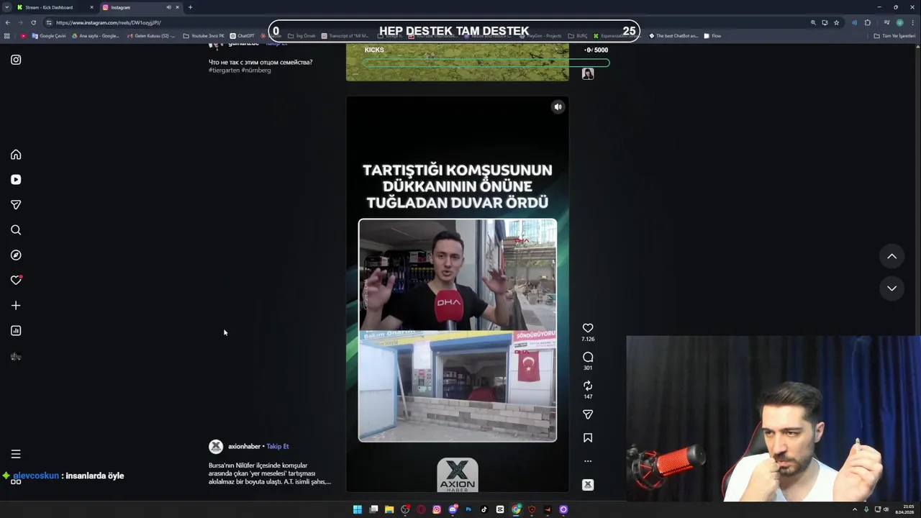
Task: Bookmark this page with star icon
Action: click(x=836, y=22)
